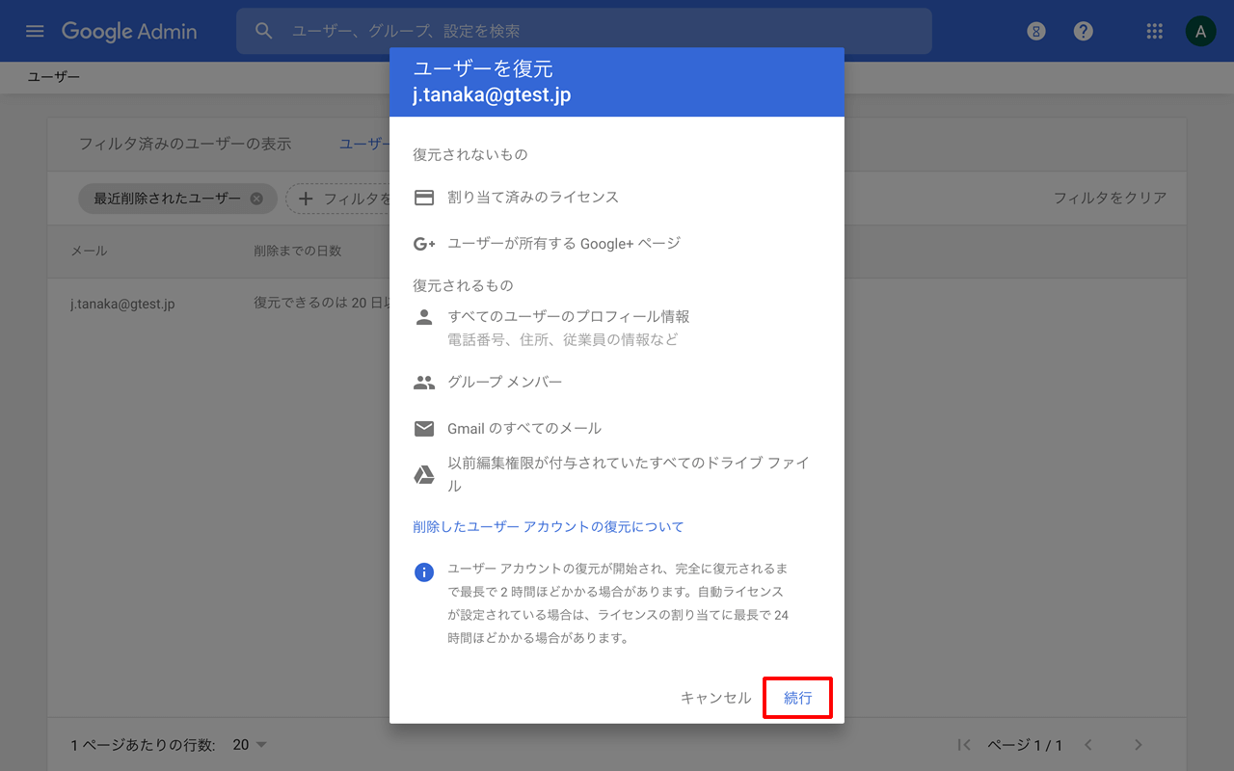Click ページ 1 / 1 indicator
Image resolution: width=1234 pixels, height=771 pixels.
[1025, 745]
